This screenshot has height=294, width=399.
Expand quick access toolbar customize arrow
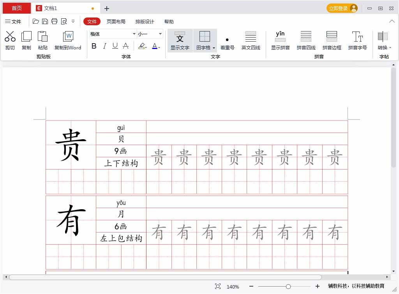[73, 21]
